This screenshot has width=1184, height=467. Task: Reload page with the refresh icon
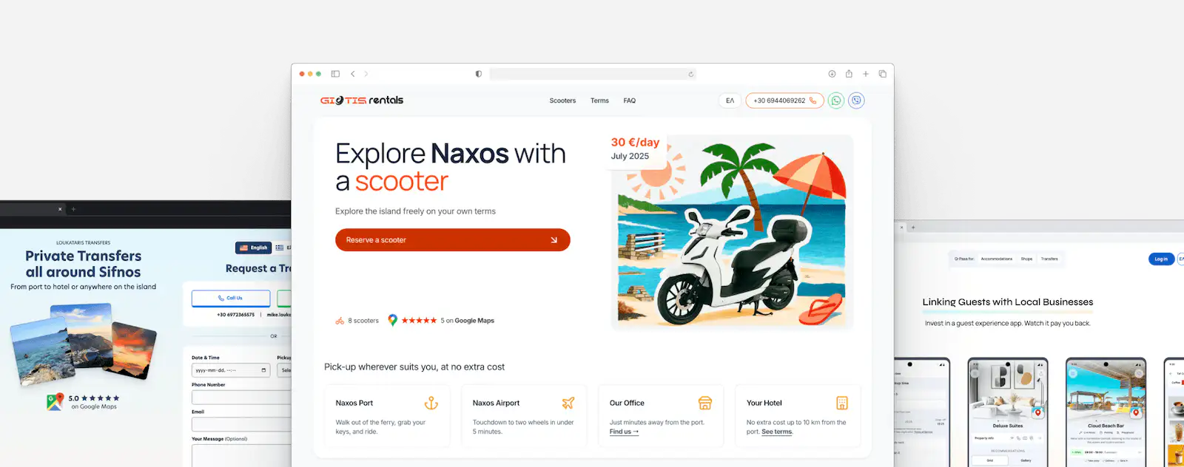pos(691,74)
